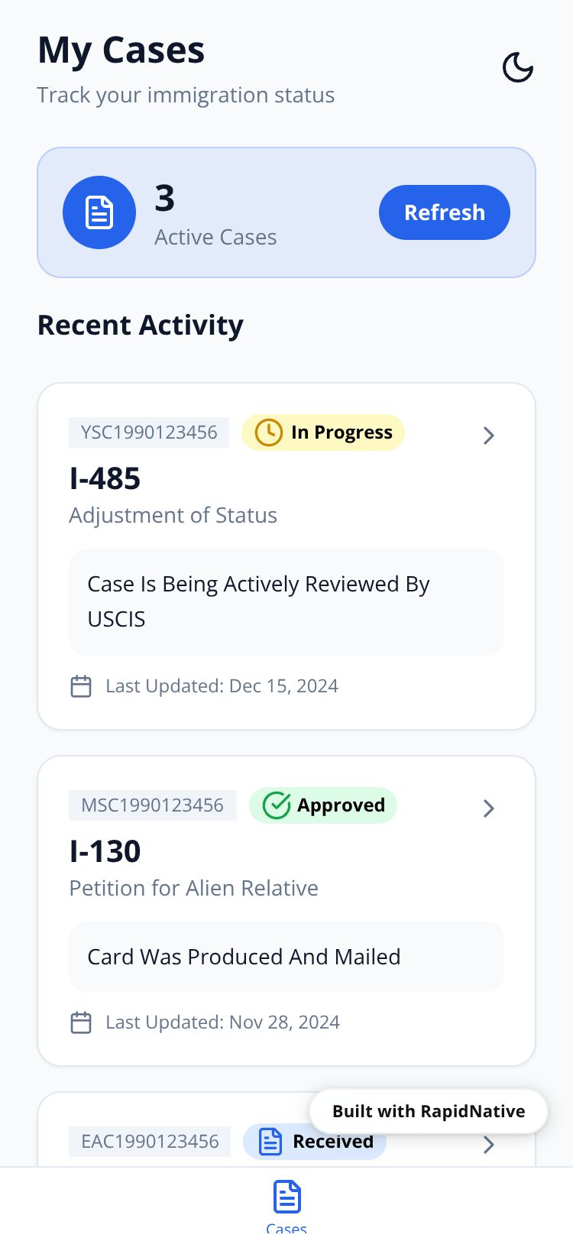The image size is (573, 1241).
Task: Toggle dark mode with the moon icon
Action: 517,67
